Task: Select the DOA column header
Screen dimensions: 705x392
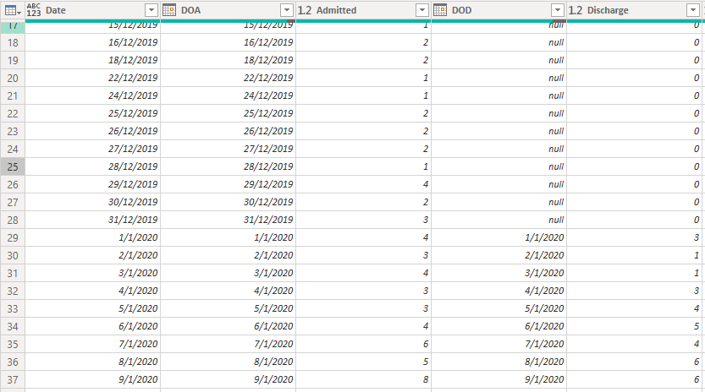Action: point(228,10)
